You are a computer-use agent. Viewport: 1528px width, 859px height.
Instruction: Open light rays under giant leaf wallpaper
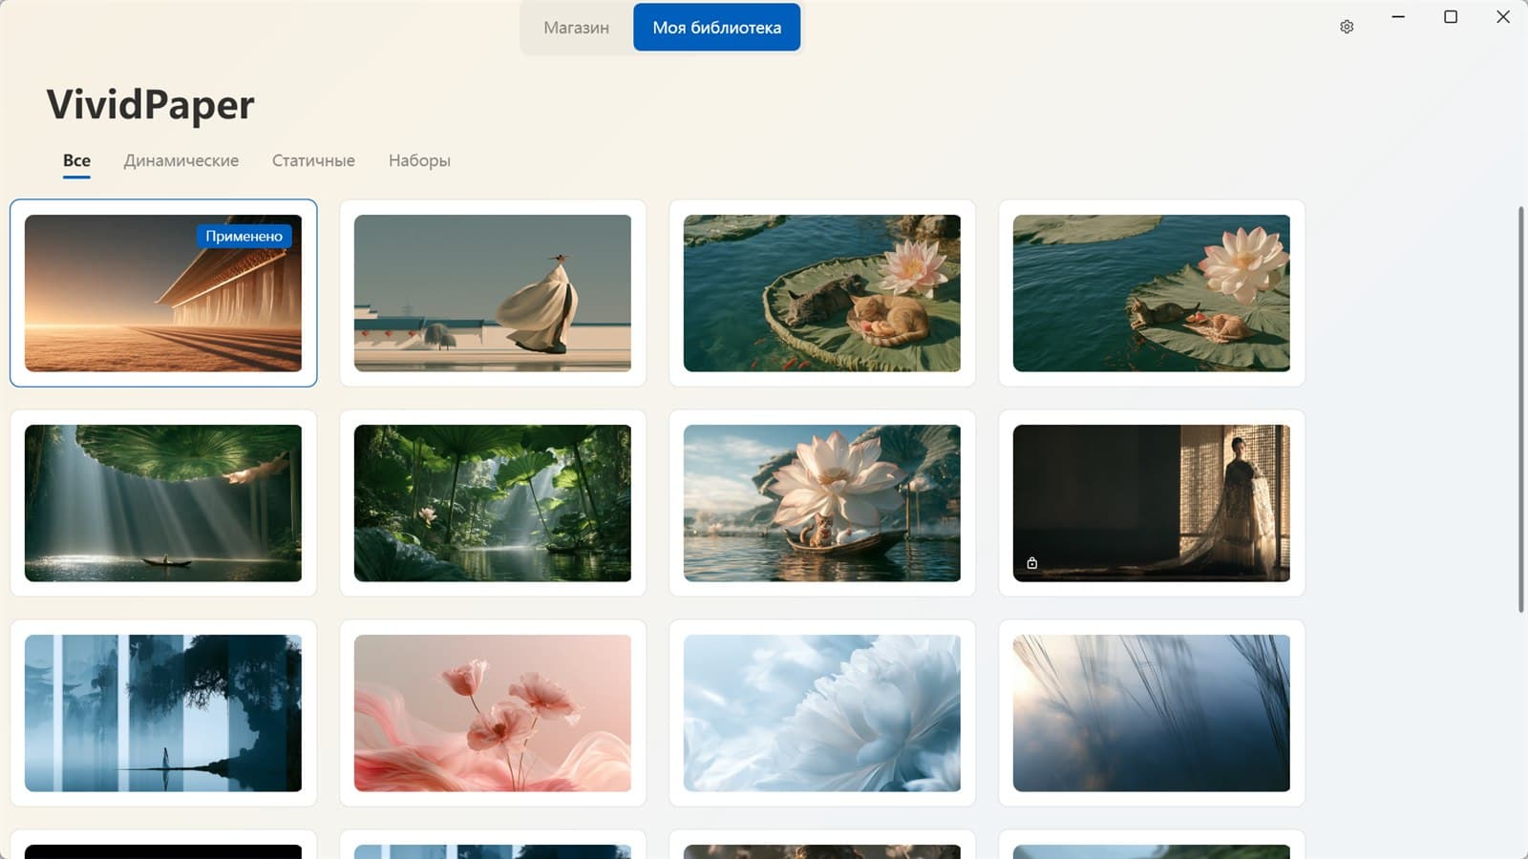coord(163,503)
